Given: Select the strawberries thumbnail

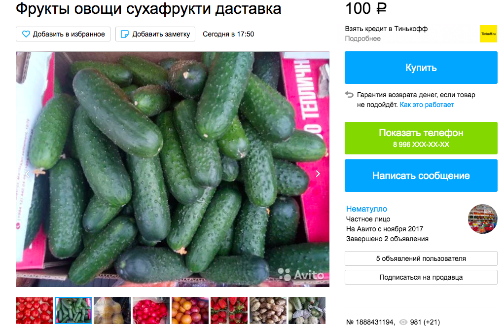Looking at the screenshot, I should (x=229, y=310).
